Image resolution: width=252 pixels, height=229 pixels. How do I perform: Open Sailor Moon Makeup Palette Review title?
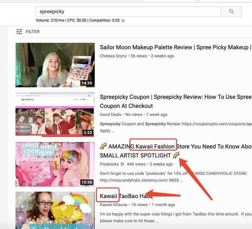click(x=176, y=47)
